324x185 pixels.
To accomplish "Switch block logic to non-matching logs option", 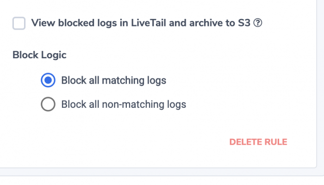I will 48,104.
